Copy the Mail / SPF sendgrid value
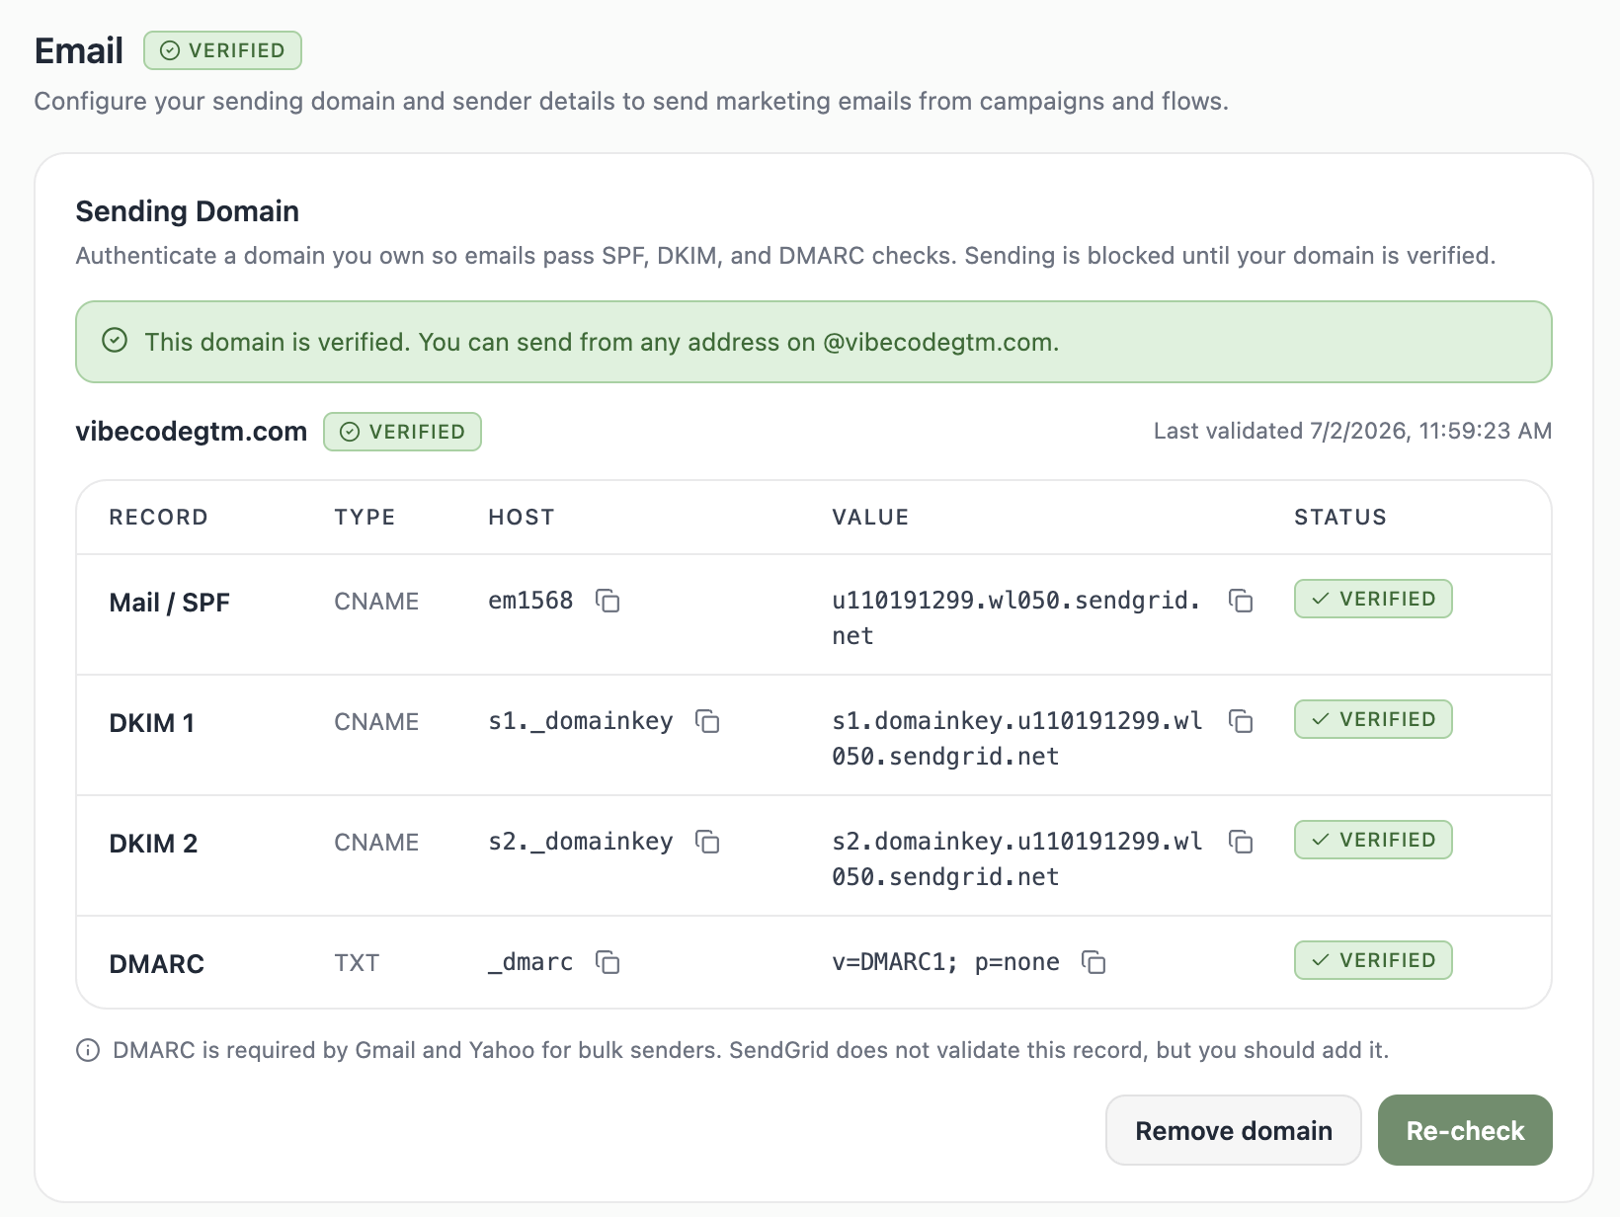The width and height of the screenshot is (1620, 1217). [x=1241, y=601]
